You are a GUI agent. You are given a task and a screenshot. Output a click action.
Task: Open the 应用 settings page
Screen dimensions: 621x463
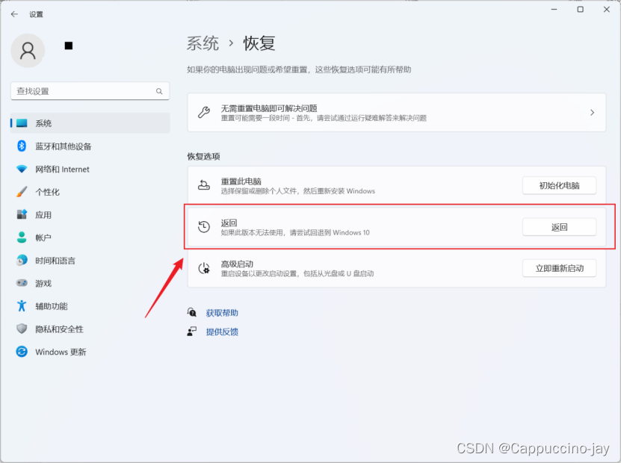point(90,214)
